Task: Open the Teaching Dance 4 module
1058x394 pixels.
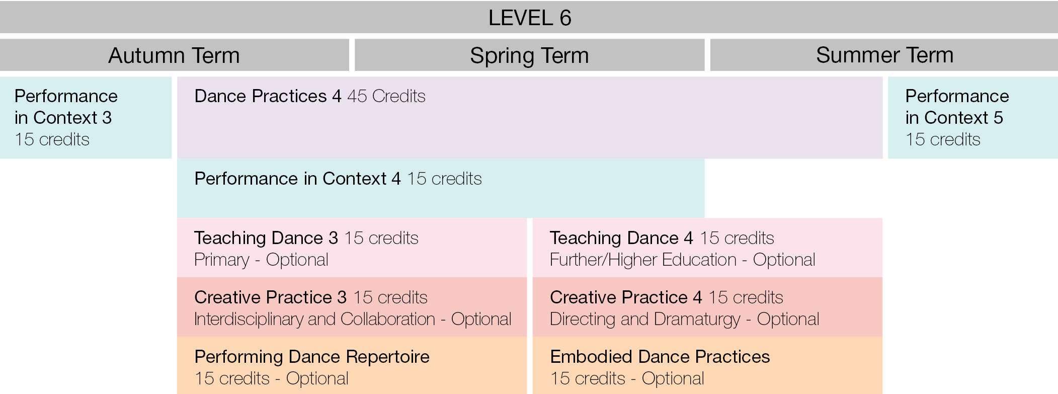Action: point(707,247)
